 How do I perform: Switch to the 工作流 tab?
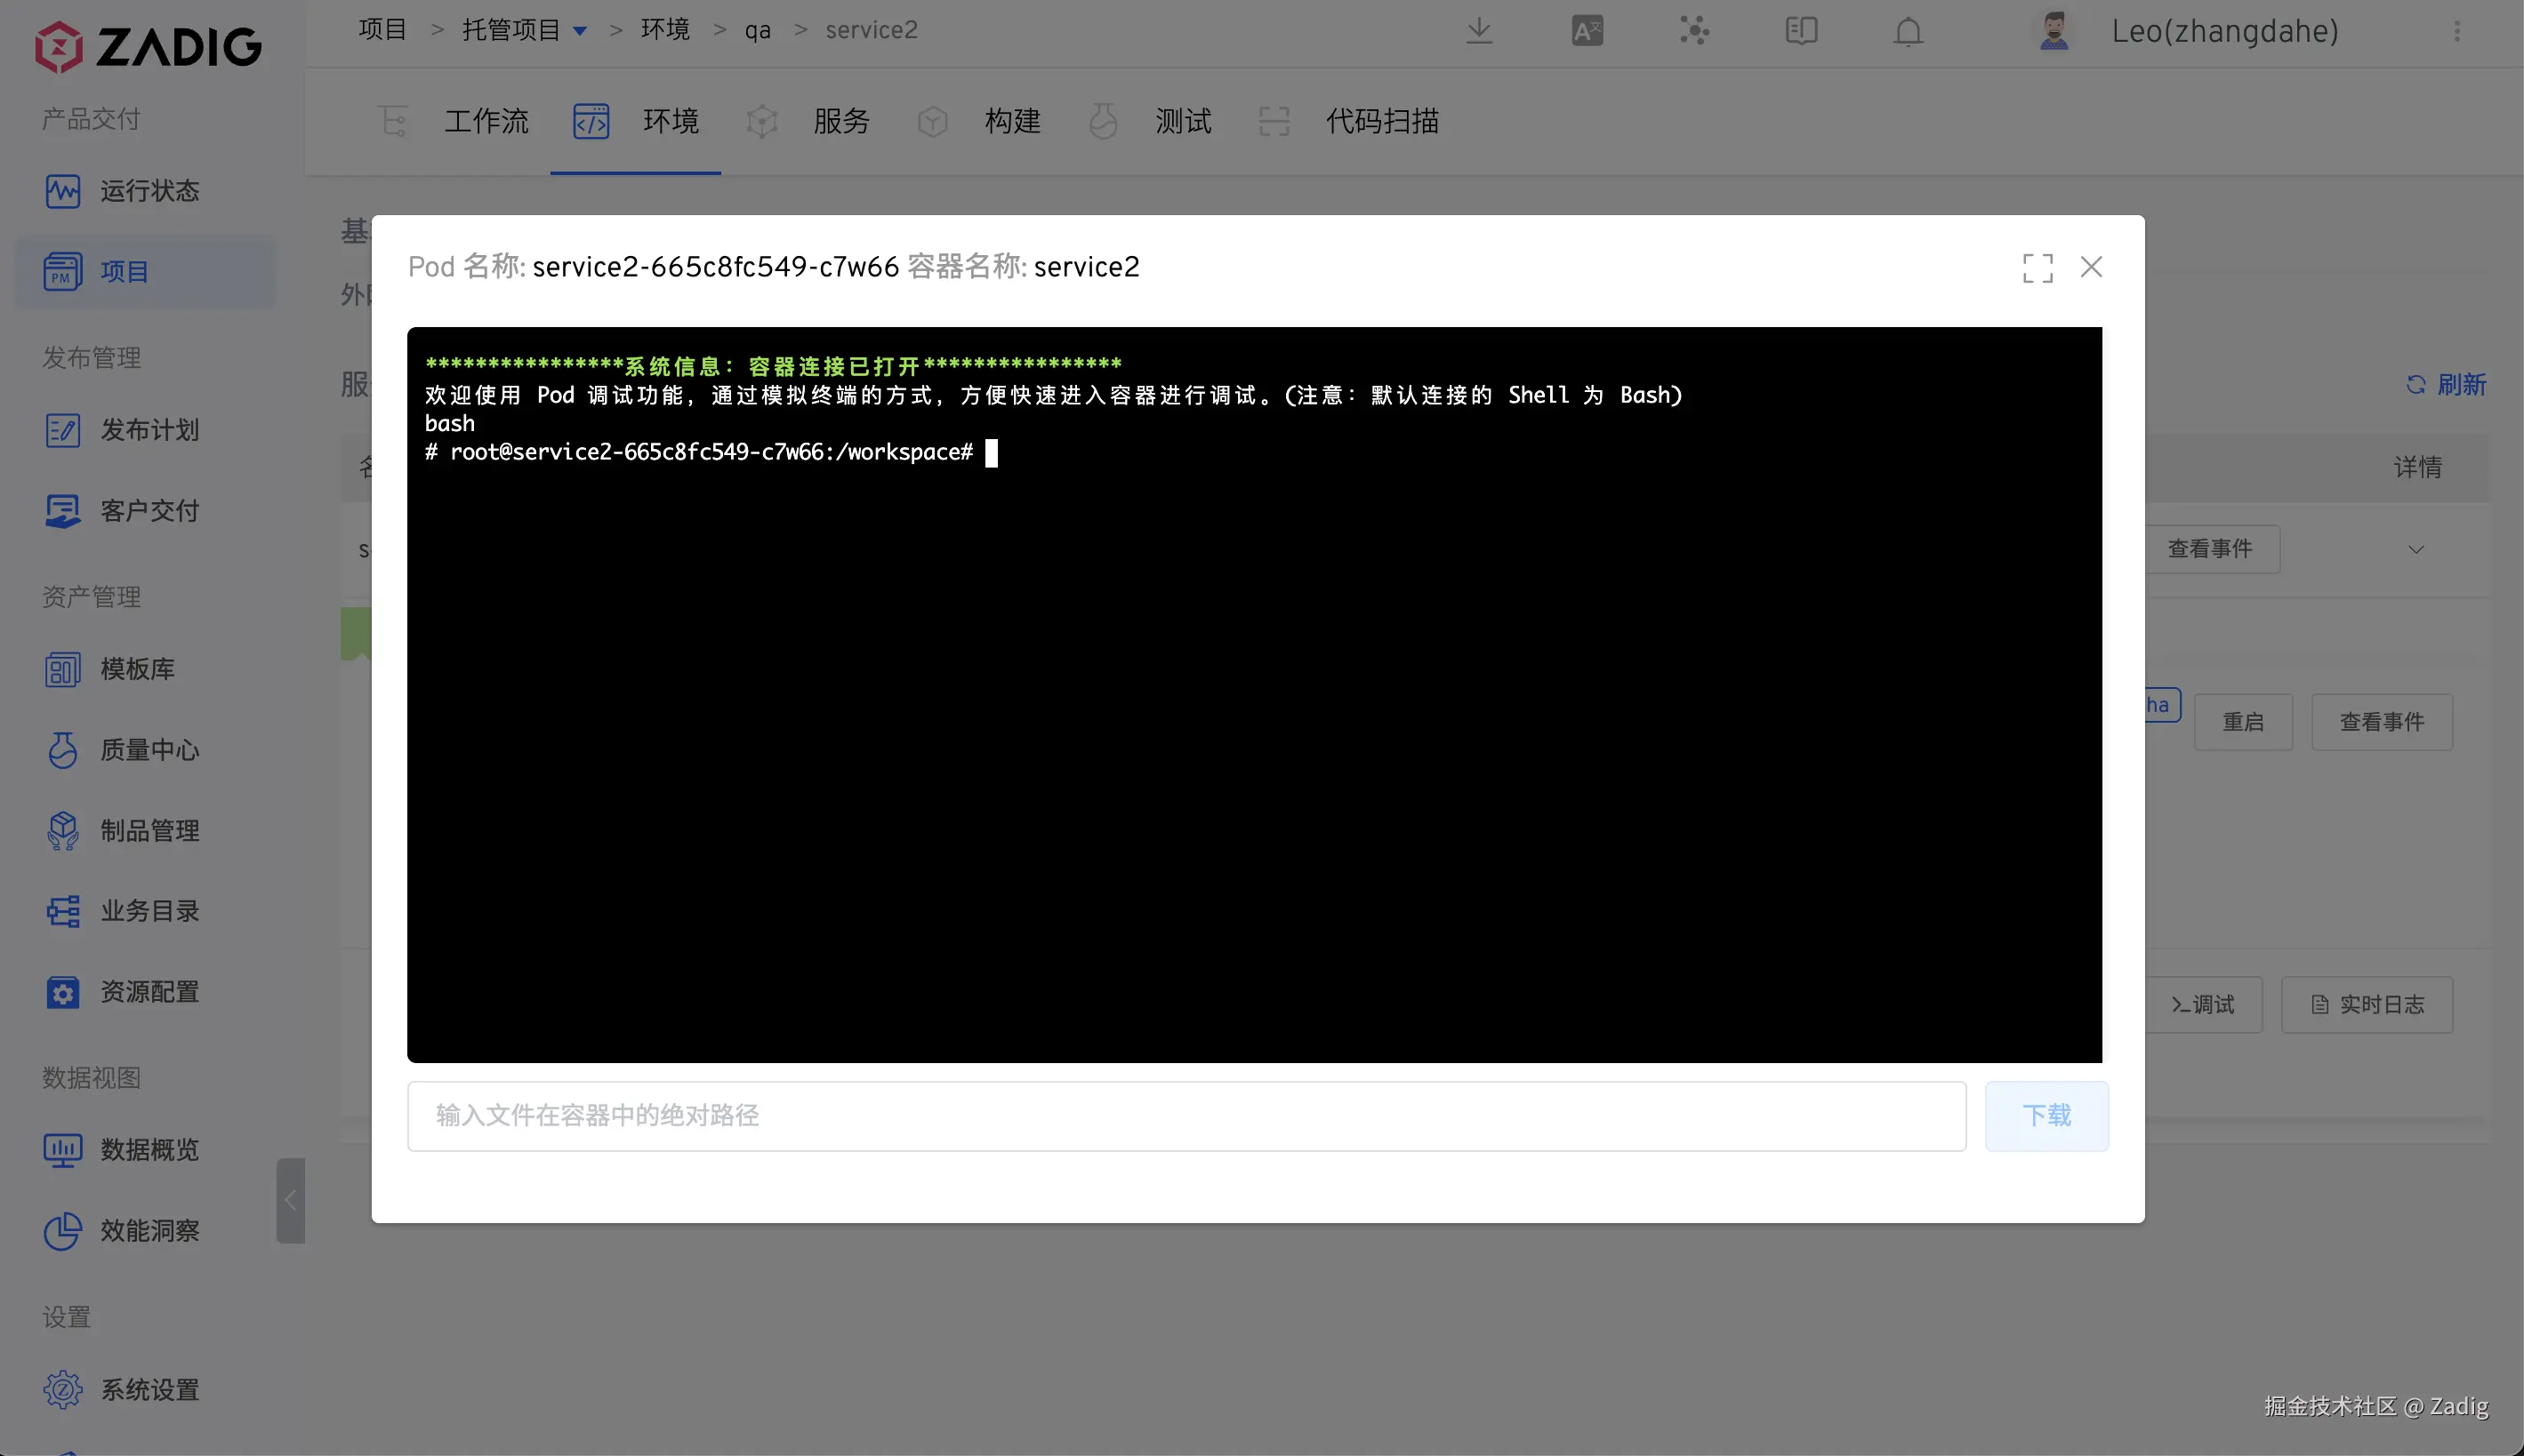pos(486,122)
